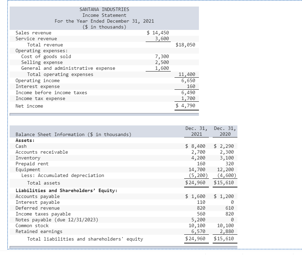Click the 1,600 general and administrative value
Screen dimensions: 302x255
click(x=162, y=68)
